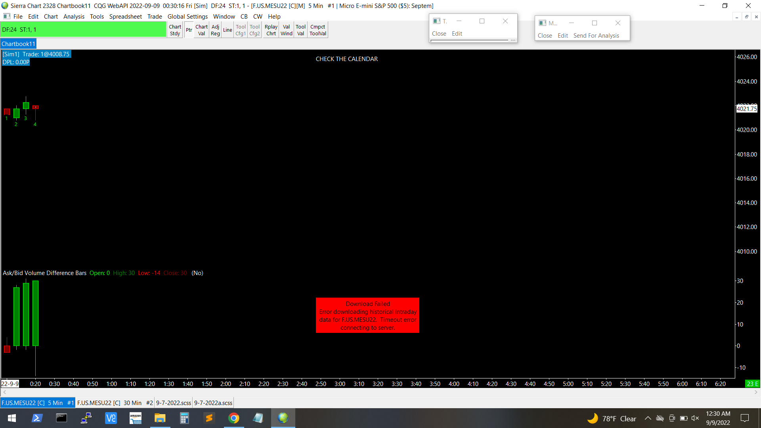Toggle the Val Wind toolbar button
Viewport: 761px width, 428px height.
click(x=286, y=30)
